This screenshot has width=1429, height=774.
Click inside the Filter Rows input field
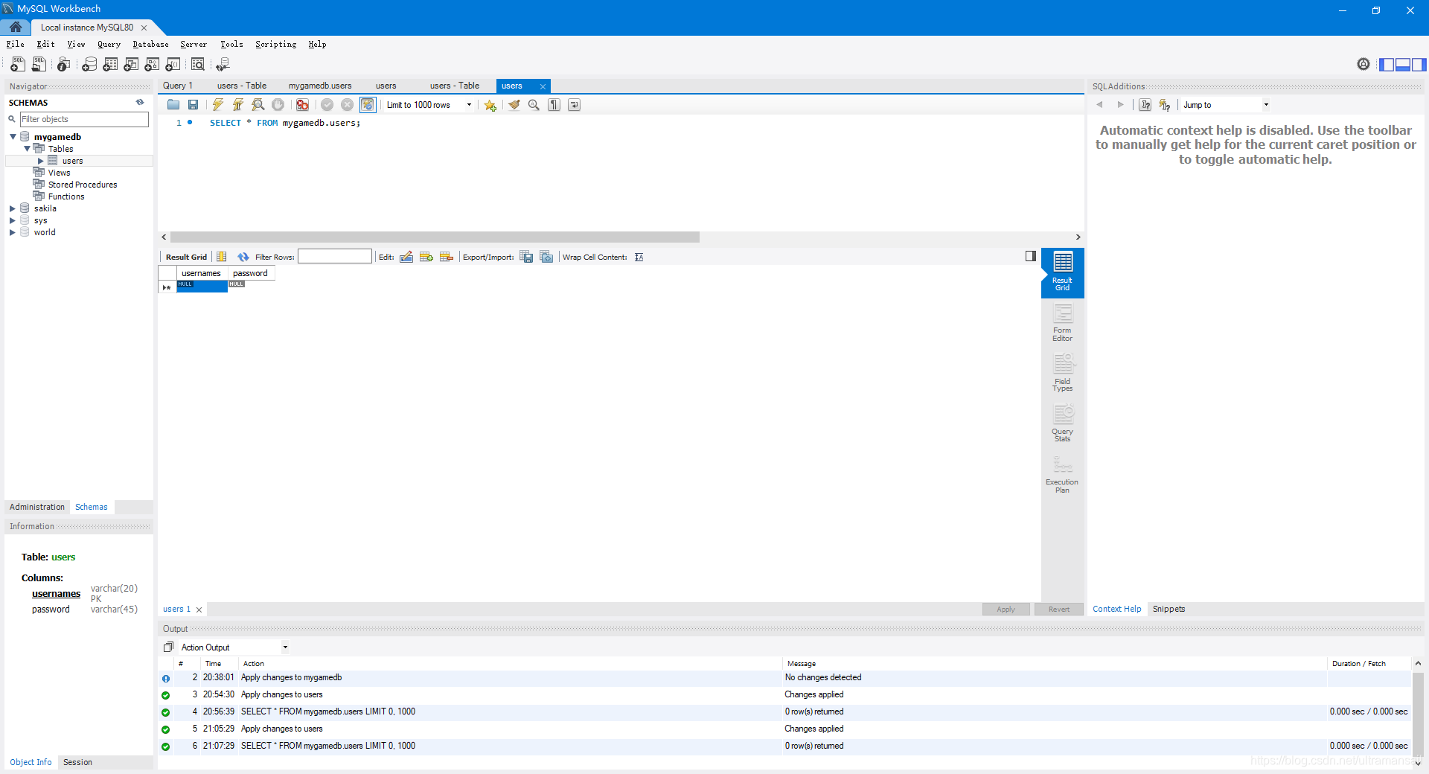click(x=335, y=257)
